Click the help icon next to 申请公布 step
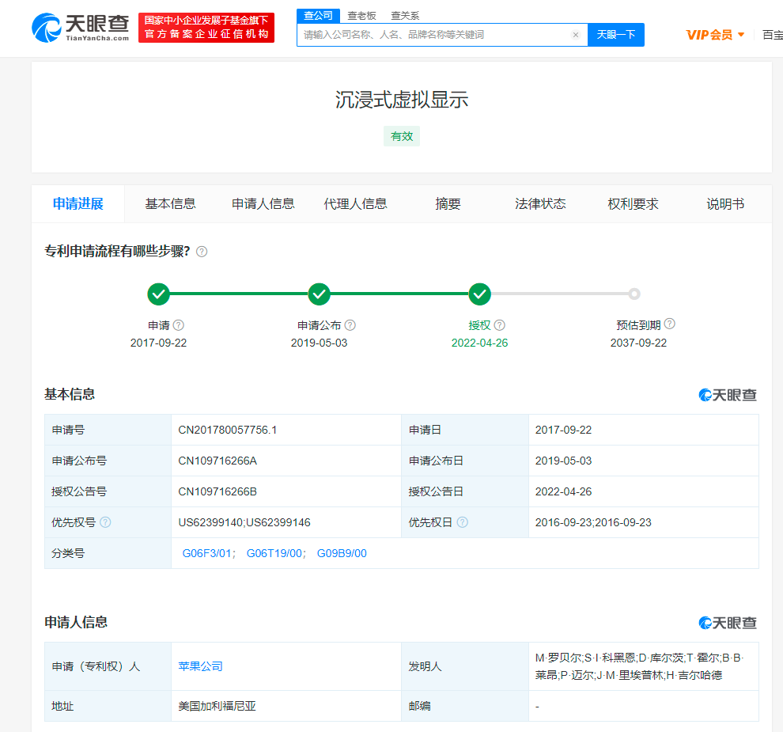Screen dimensions: 783x732 pyautogui.click(x=350, y=325)
